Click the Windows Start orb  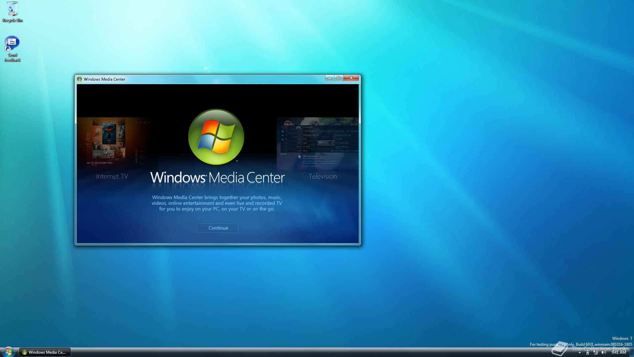point(8,352)
